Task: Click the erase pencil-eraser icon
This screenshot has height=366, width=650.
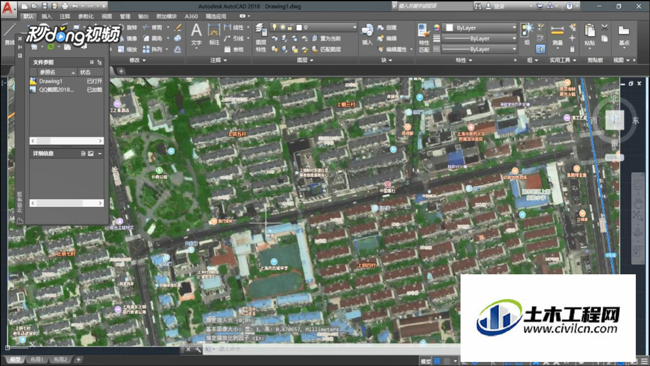Action: tap(178, 27)
